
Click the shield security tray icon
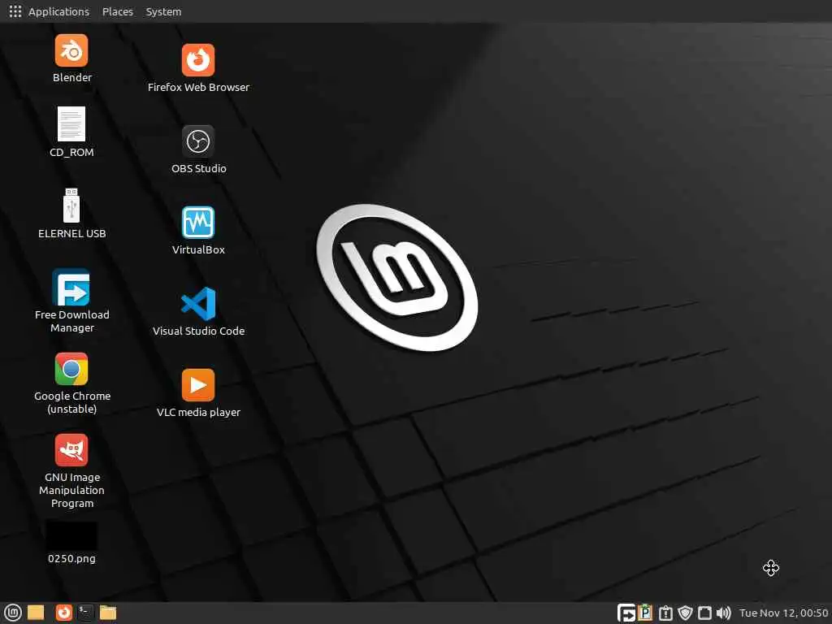pos(686,613)
